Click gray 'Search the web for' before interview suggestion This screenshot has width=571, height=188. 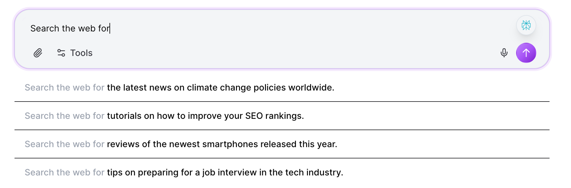(x=64, y=172)
